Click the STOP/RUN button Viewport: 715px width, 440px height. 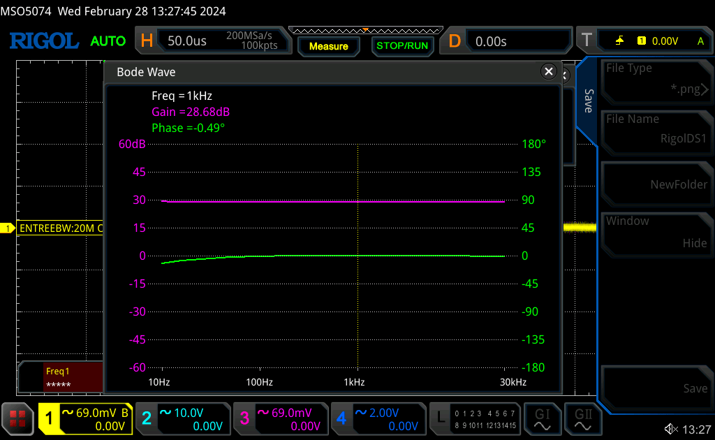pyautogui.click(x=402, y=45)
